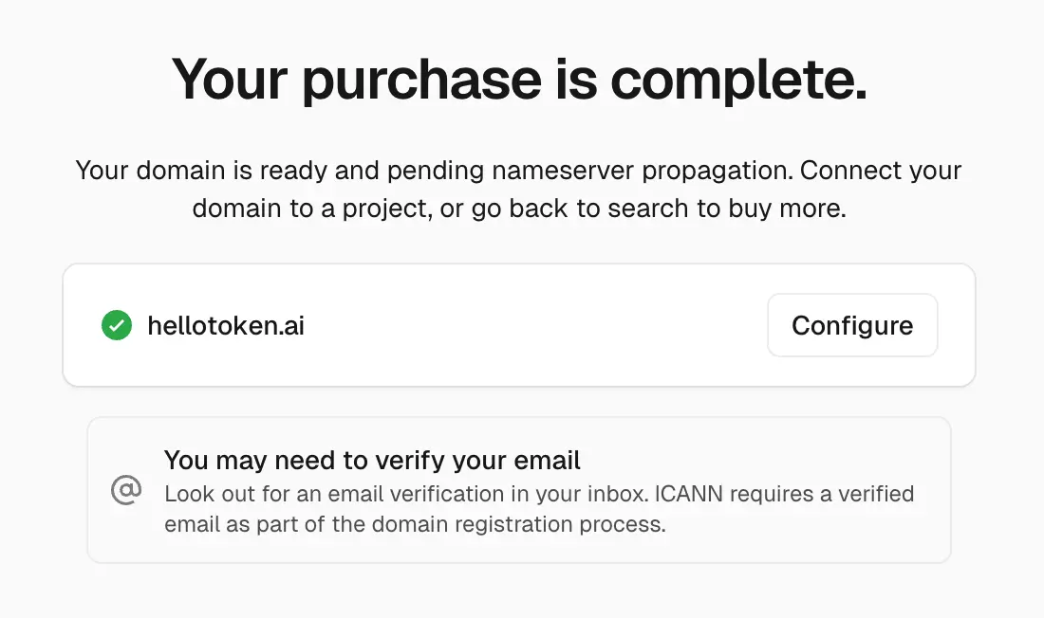The image size is (1044, 618).
Task: Click empty space inside the hellotoken.ai card
Action: pos(531,326)
